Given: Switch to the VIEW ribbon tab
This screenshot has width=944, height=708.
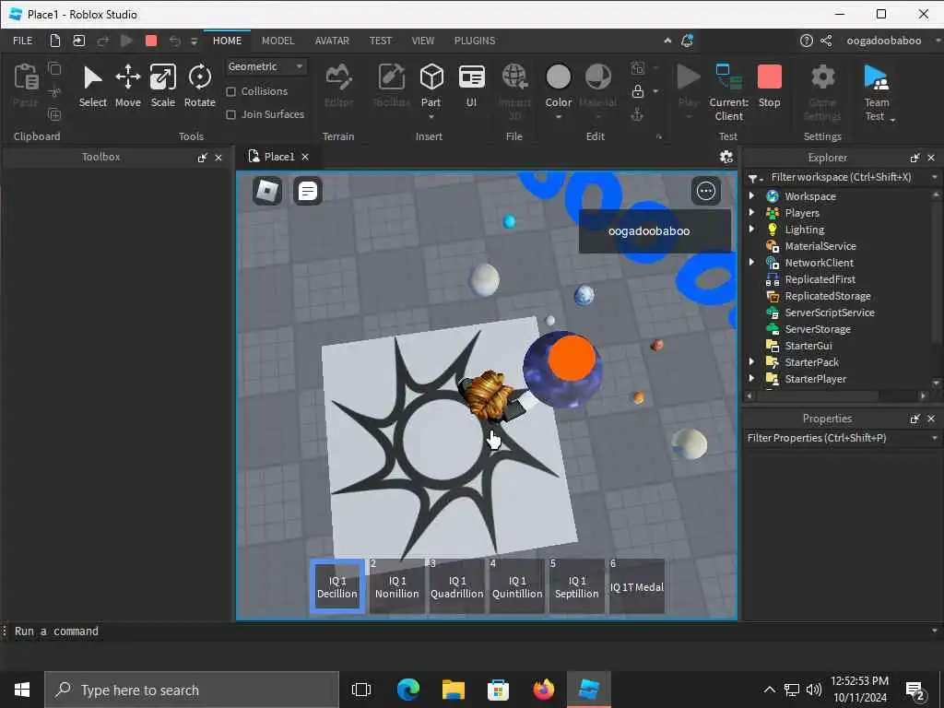Looking at the screenshot, I should click(422, 41).
